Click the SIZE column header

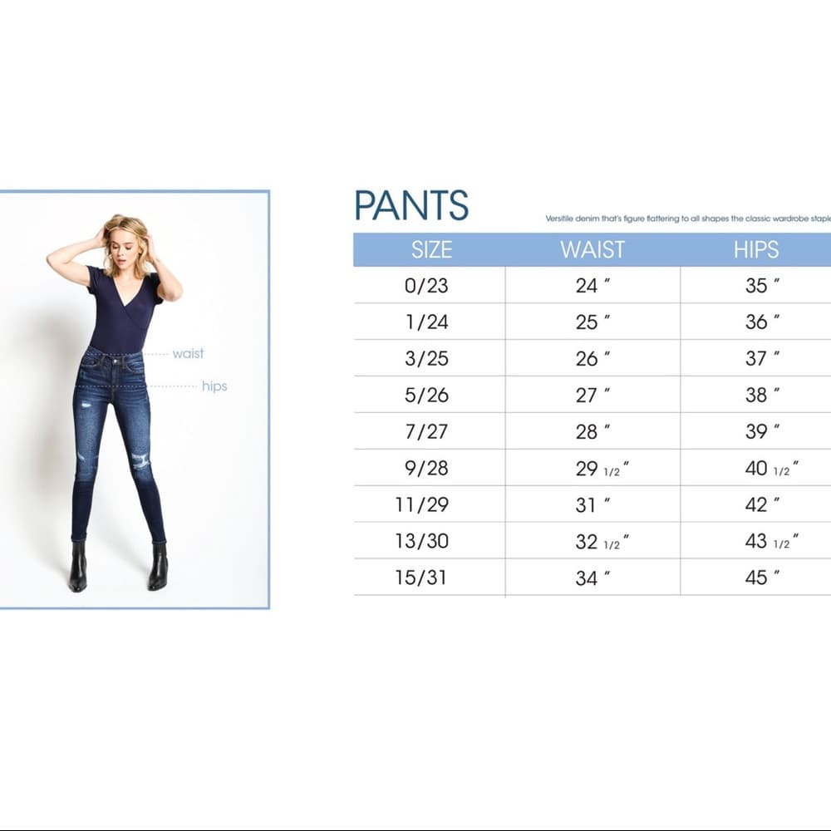[x=432, y=249]
